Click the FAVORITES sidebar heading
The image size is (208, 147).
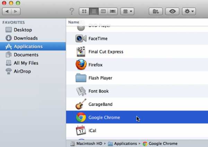pos(14,23)
